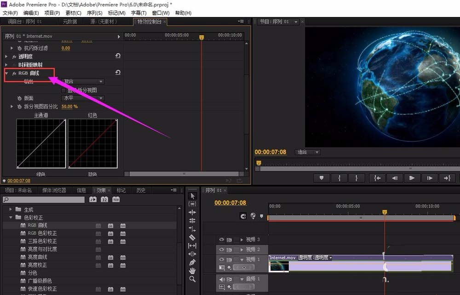Select the 亮度与对比度 effect

(42, 249)
